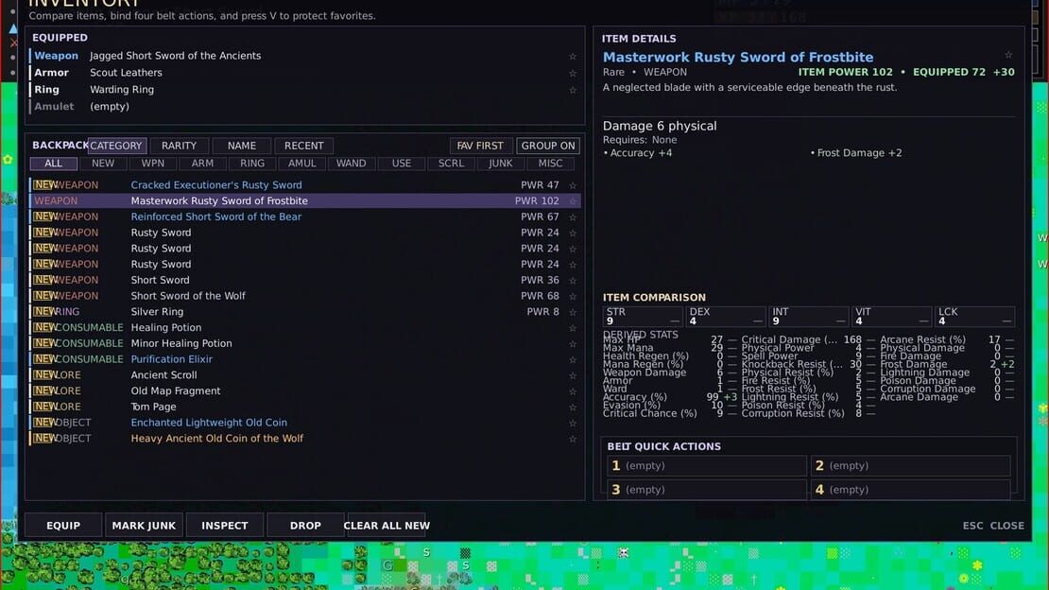Screen dimensions: 1049x590
Task: Star the Minor Healing Potion row
Action: pos(573,343)
